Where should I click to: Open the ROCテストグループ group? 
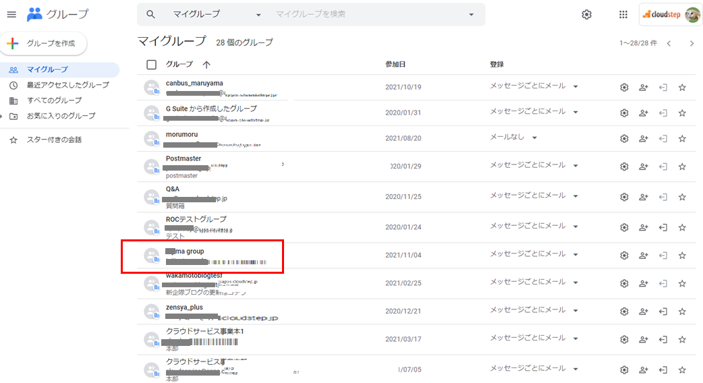[196, 220]
